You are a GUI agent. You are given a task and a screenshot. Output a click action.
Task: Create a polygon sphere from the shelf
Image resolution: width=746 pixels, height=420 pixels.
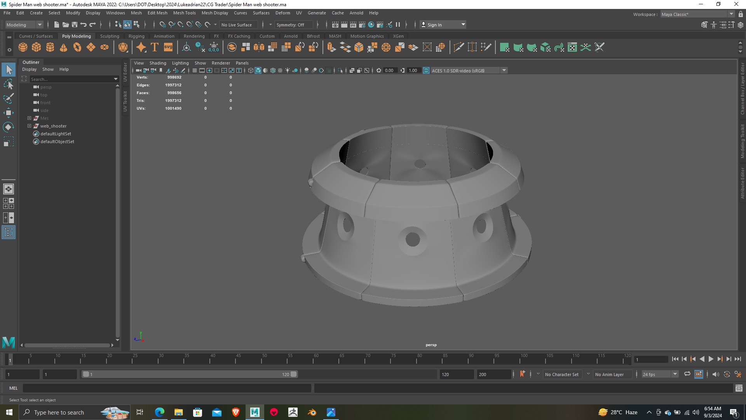point(23,47)
